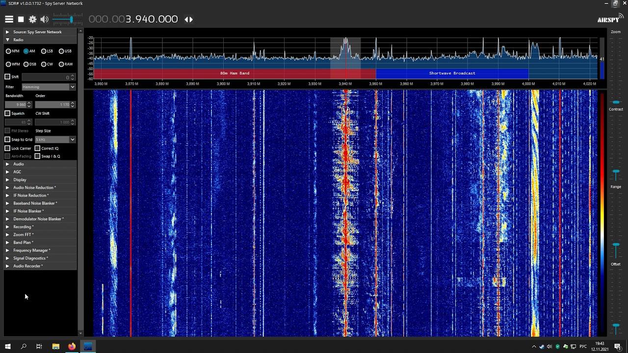
Task: Enable Correct IQ checkbox
Action: 37,148
